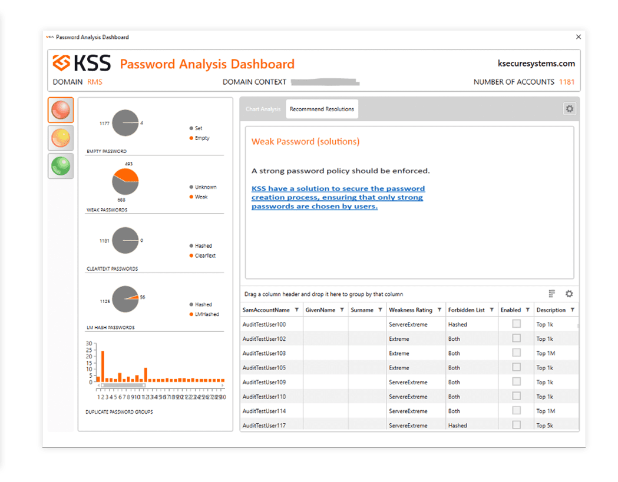Screen dimensions: 618x482
Task: Open the Weakness Rating column filter
Action: pos(439,310)
